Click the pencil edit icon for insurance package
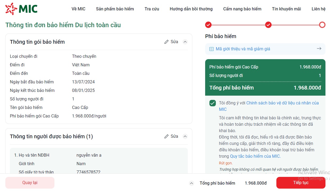The height and width of the screenshot is (191, 330). 166,42
